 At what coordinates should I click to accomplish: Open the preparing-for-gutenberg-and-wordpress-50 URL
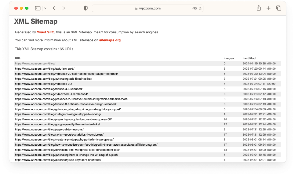[x=63, y=119]
